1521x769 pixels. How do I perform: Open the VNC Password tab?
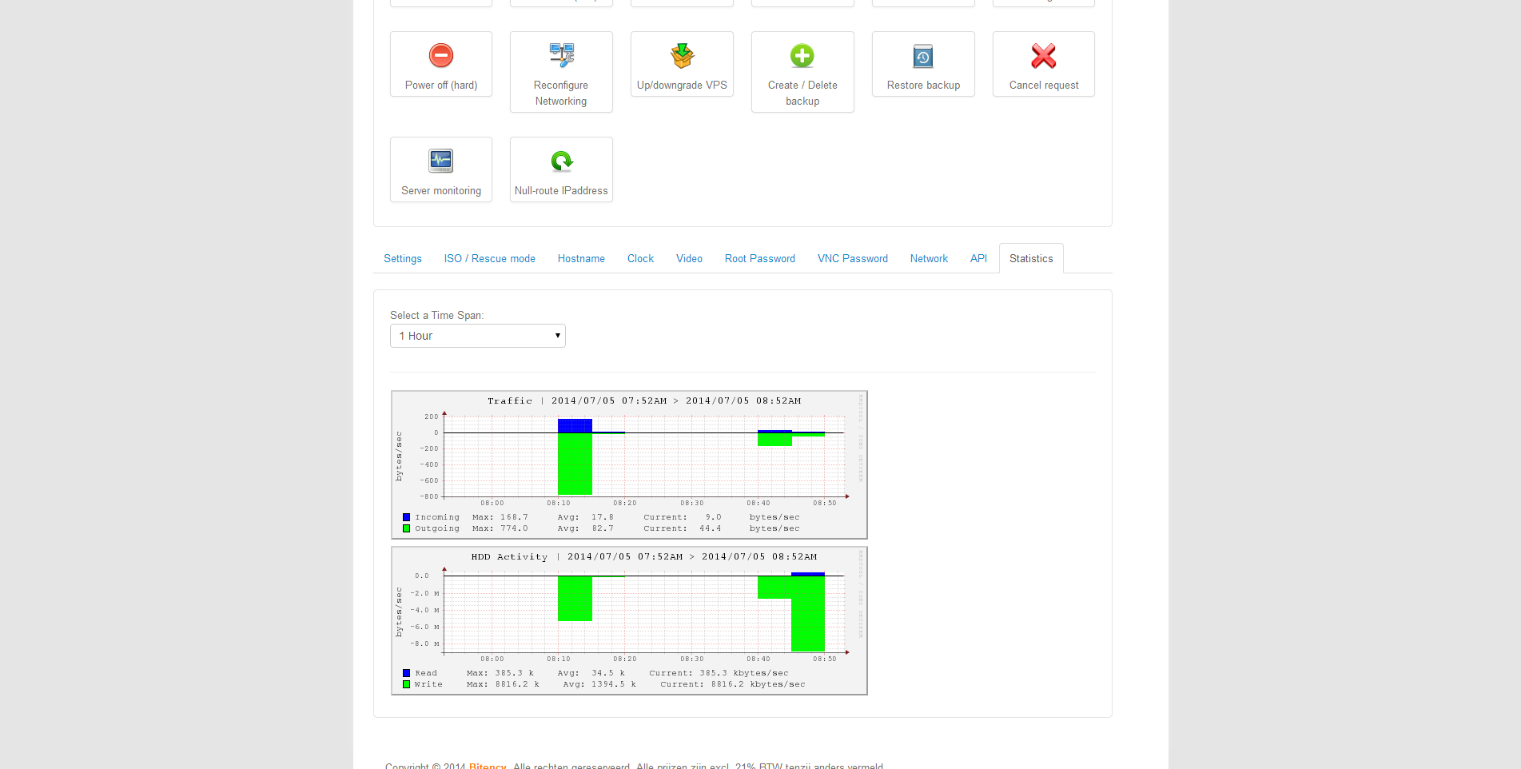click(852, 259)
